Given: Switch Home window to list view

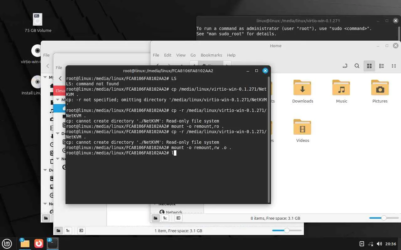Looking at the screenshot, I should (382, 66).
